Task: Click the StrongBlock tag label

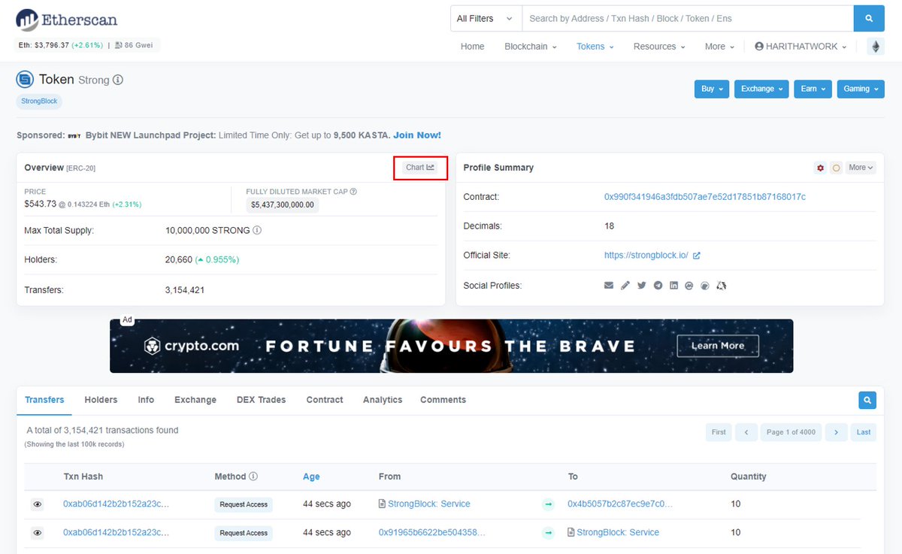Action: [39, 101]
